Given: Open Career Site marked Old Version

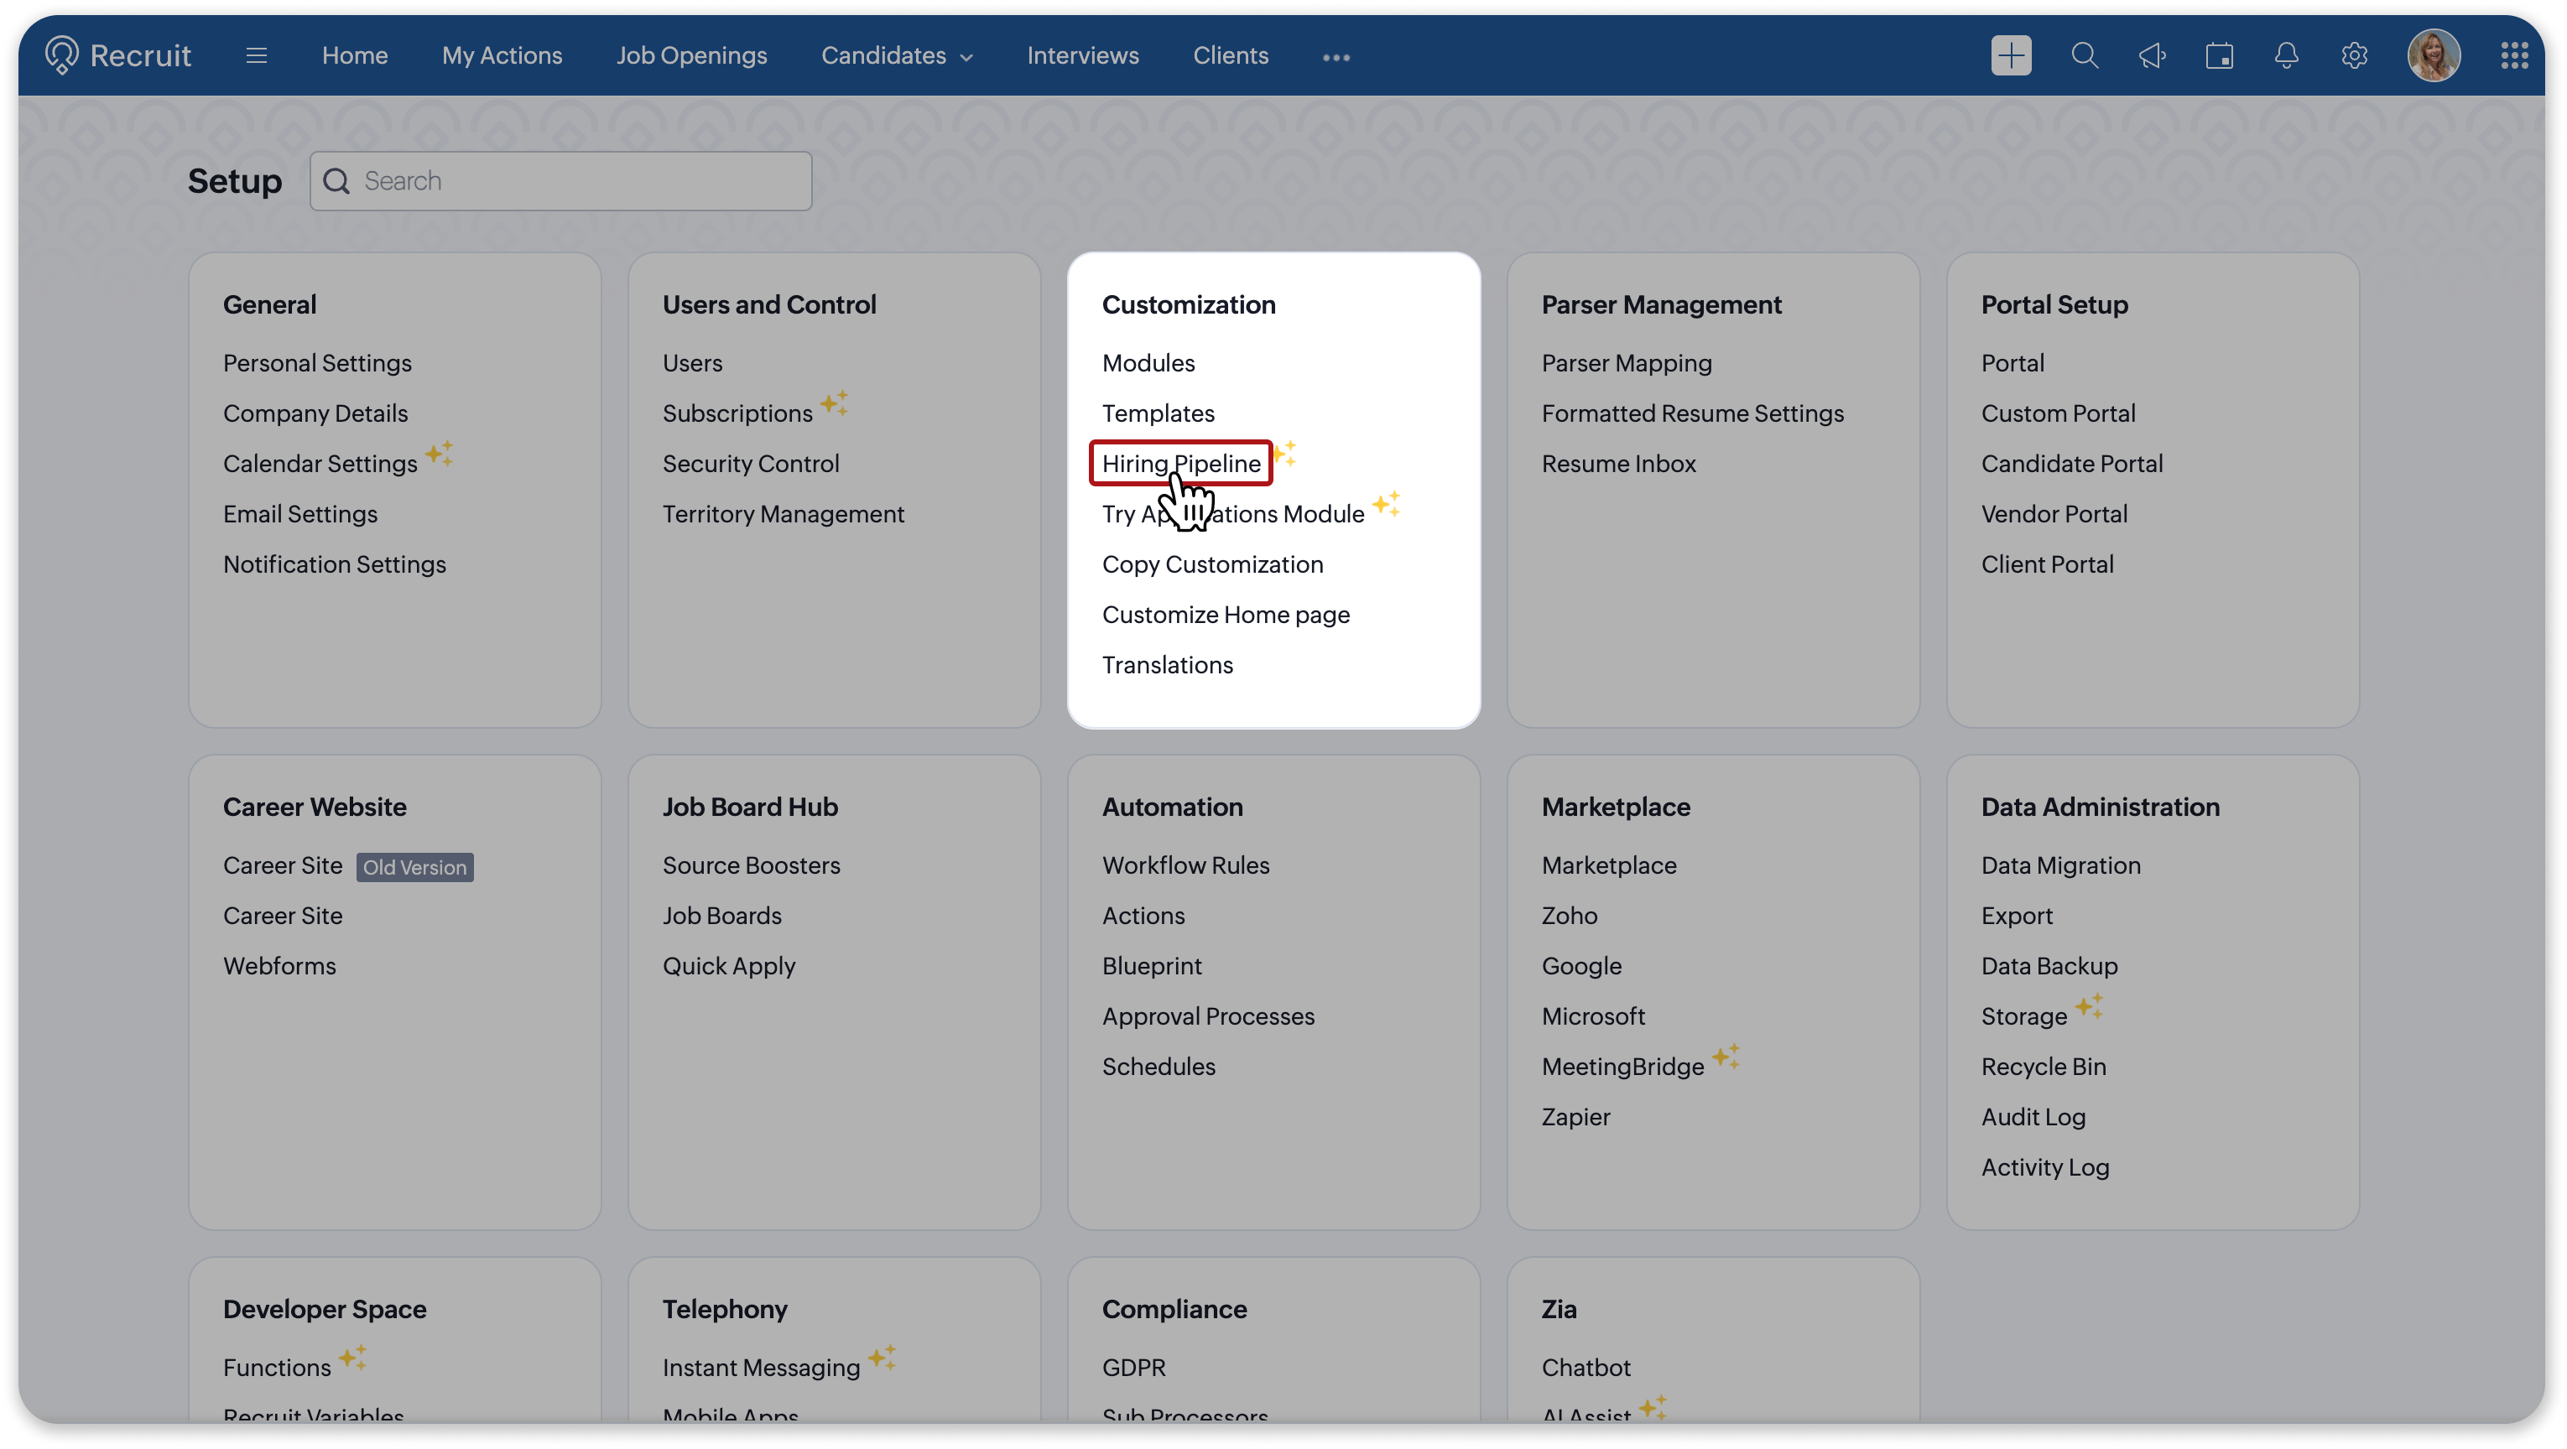Looking at the screenshot, I should pos(283,865).
